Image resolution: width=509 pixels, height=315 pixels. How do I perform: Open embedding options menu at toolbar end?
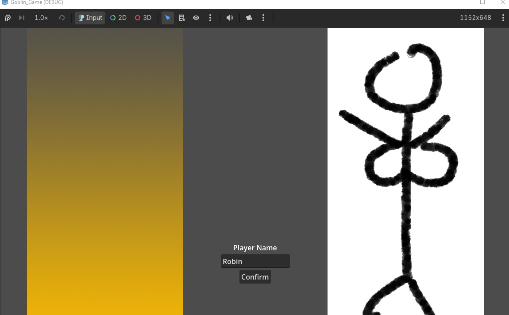(x=503, y=18)
